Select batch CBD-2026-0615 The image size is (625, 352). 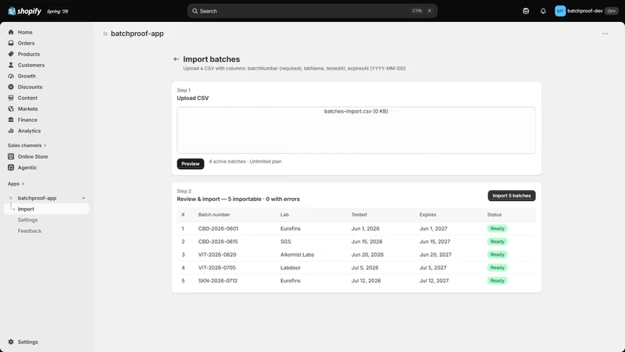[x=218, y=242]
